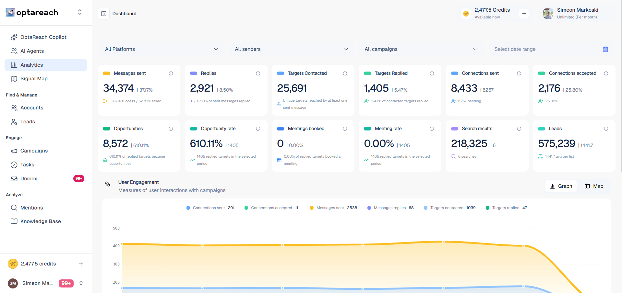The image size is (622, 293).
Task: Open the Simeon Markoski profile avatar
Action: tap(548, 14)
